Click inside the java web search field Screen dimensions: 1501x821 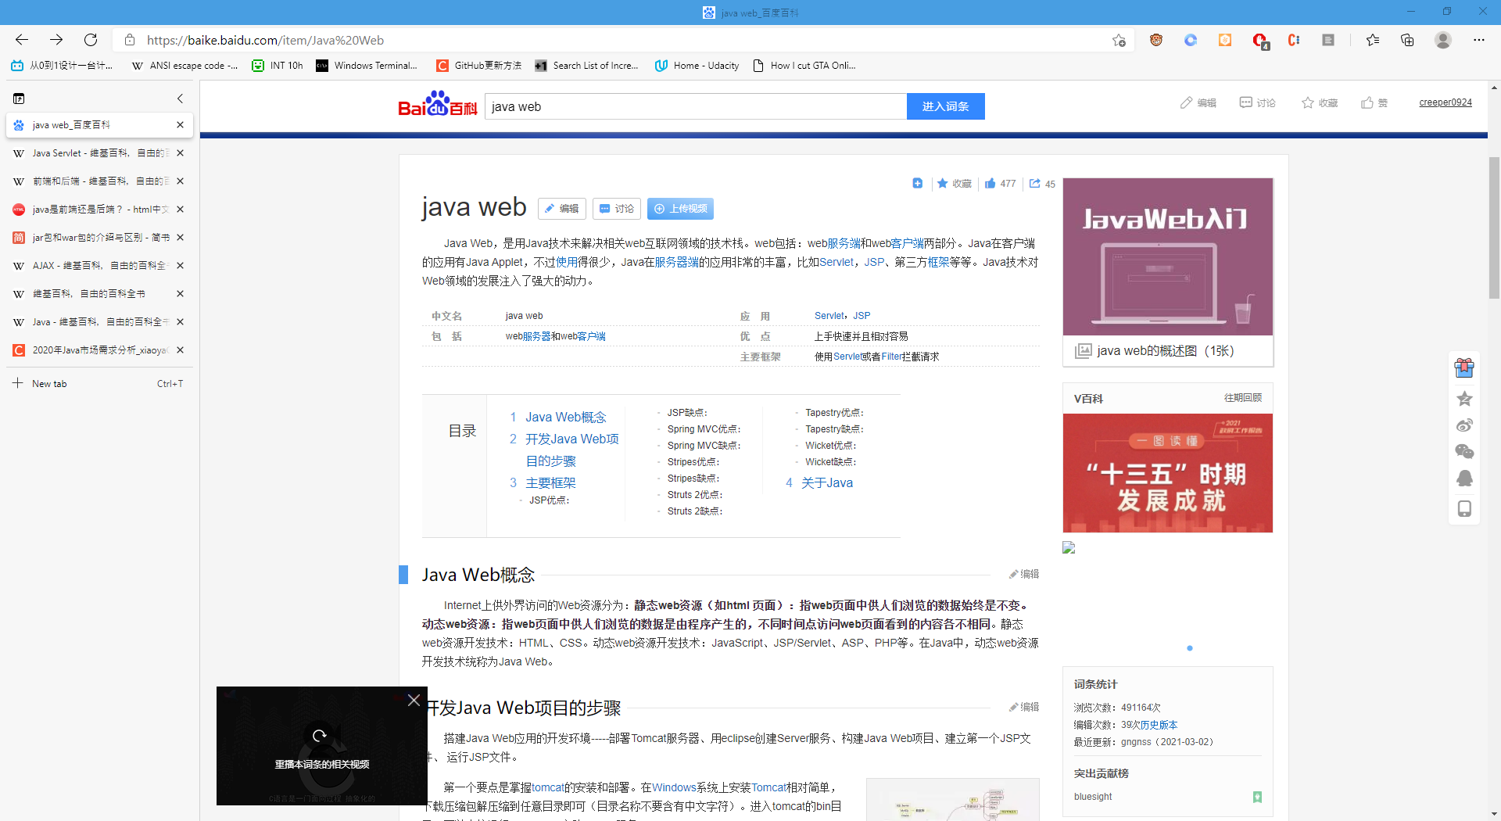coord(696,106)
